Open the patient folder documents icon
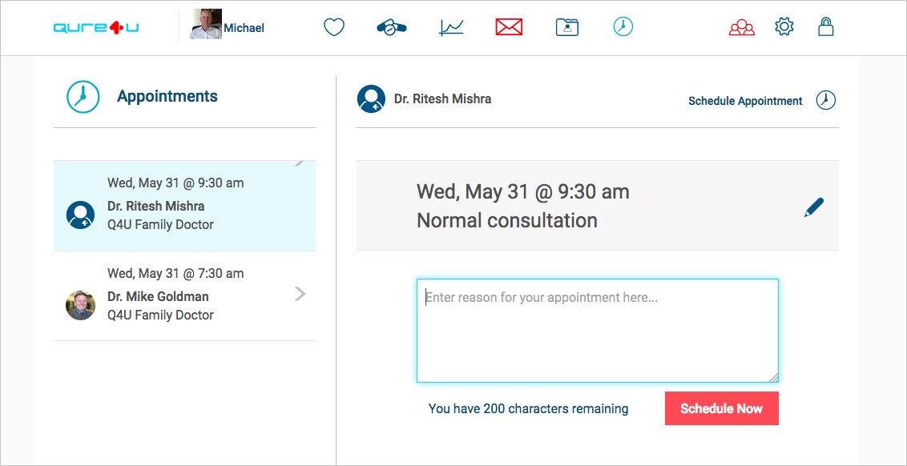907x466 pixels. tap(567, 27)
